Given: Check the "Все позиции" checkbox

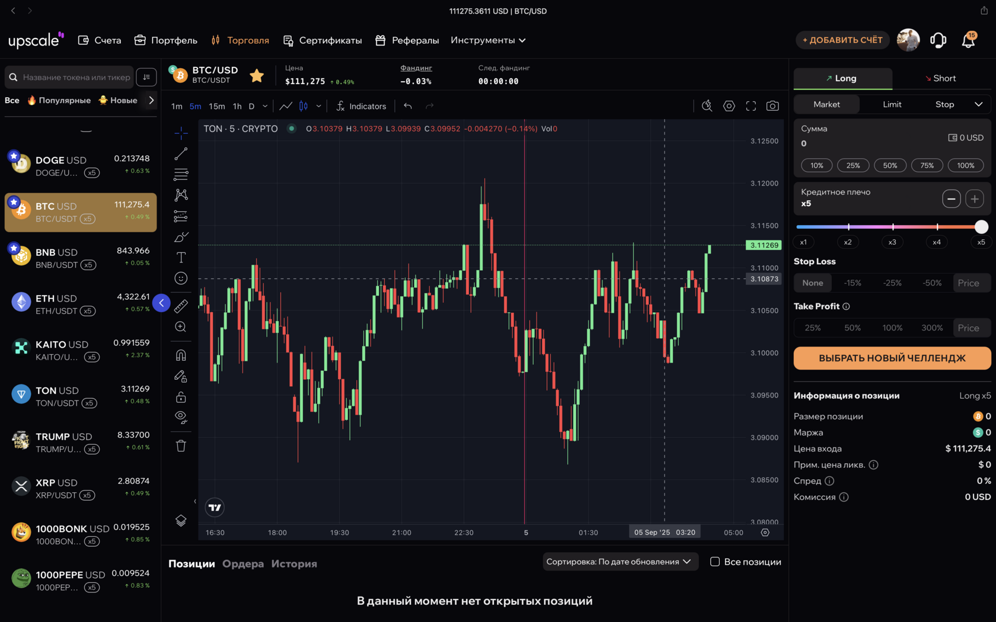Looking at the screenshot, I should [x=715, y=562].
